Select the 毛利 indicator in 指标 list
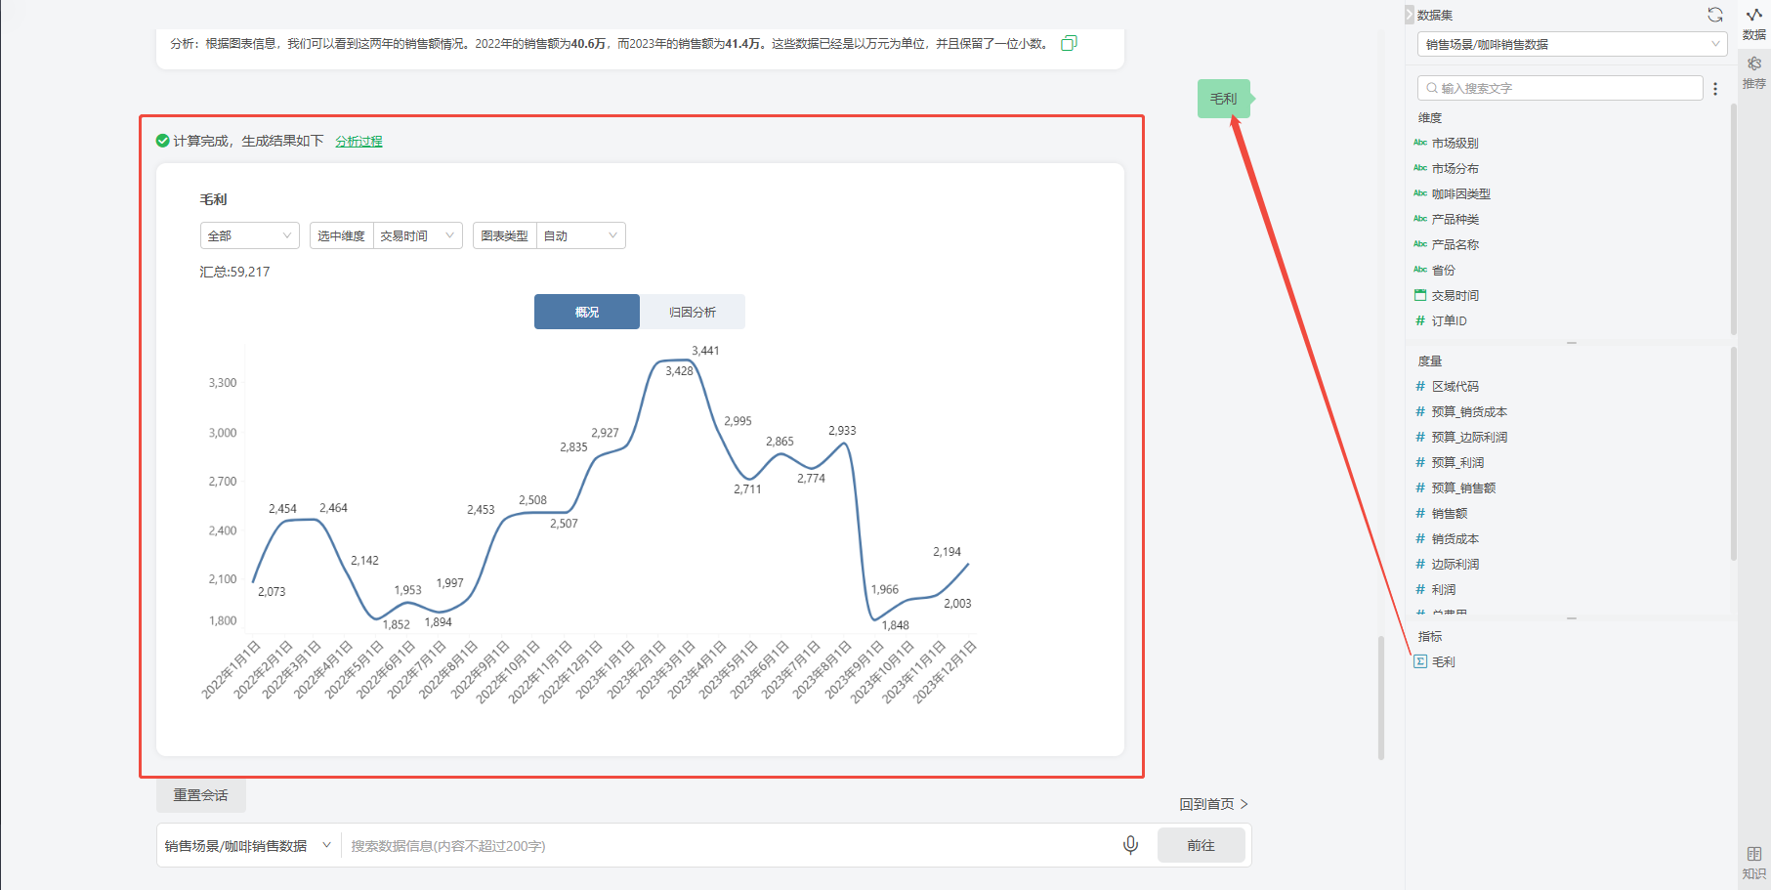This screenshot has width=1771, height=890. 1443,662
